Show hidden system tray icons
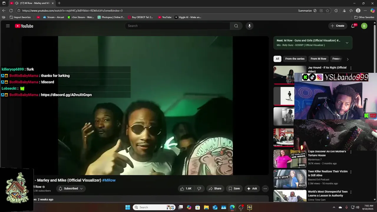 pyautogui.click(x=334, y=207)
